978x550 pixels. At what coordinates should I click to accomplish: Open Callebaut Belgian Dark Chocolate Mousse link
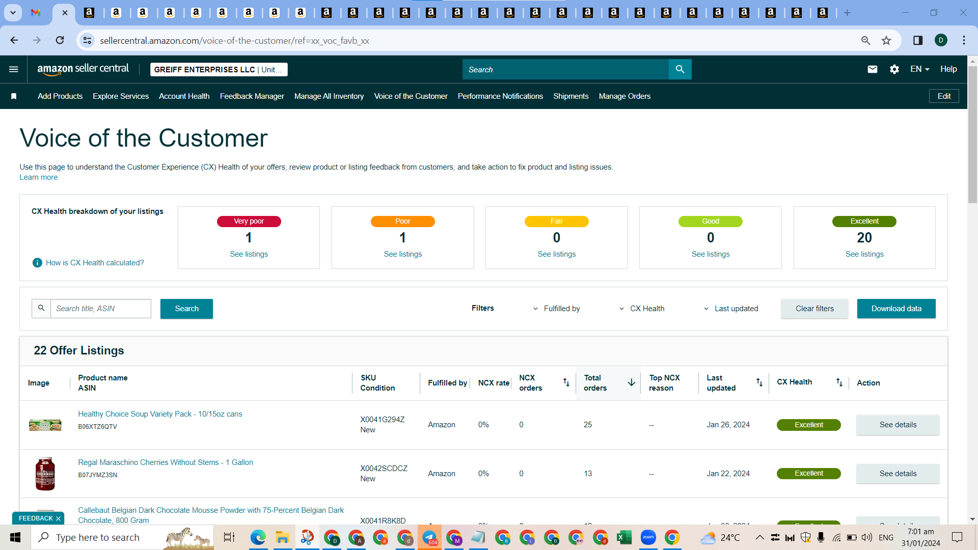(211, 515)
